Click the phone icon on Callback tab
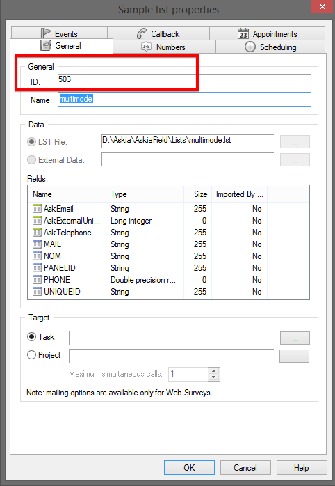The image size is (335, 486). (142, 33)
